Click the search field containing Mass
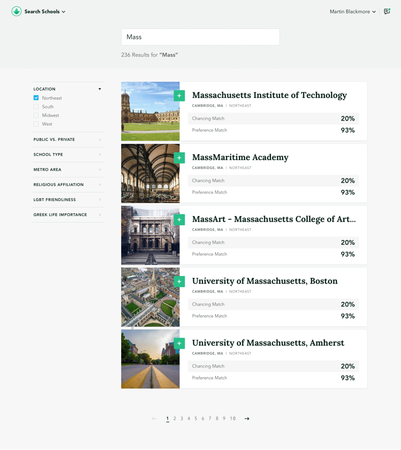This screenshot has height=450, width=401. click(200, 37)
